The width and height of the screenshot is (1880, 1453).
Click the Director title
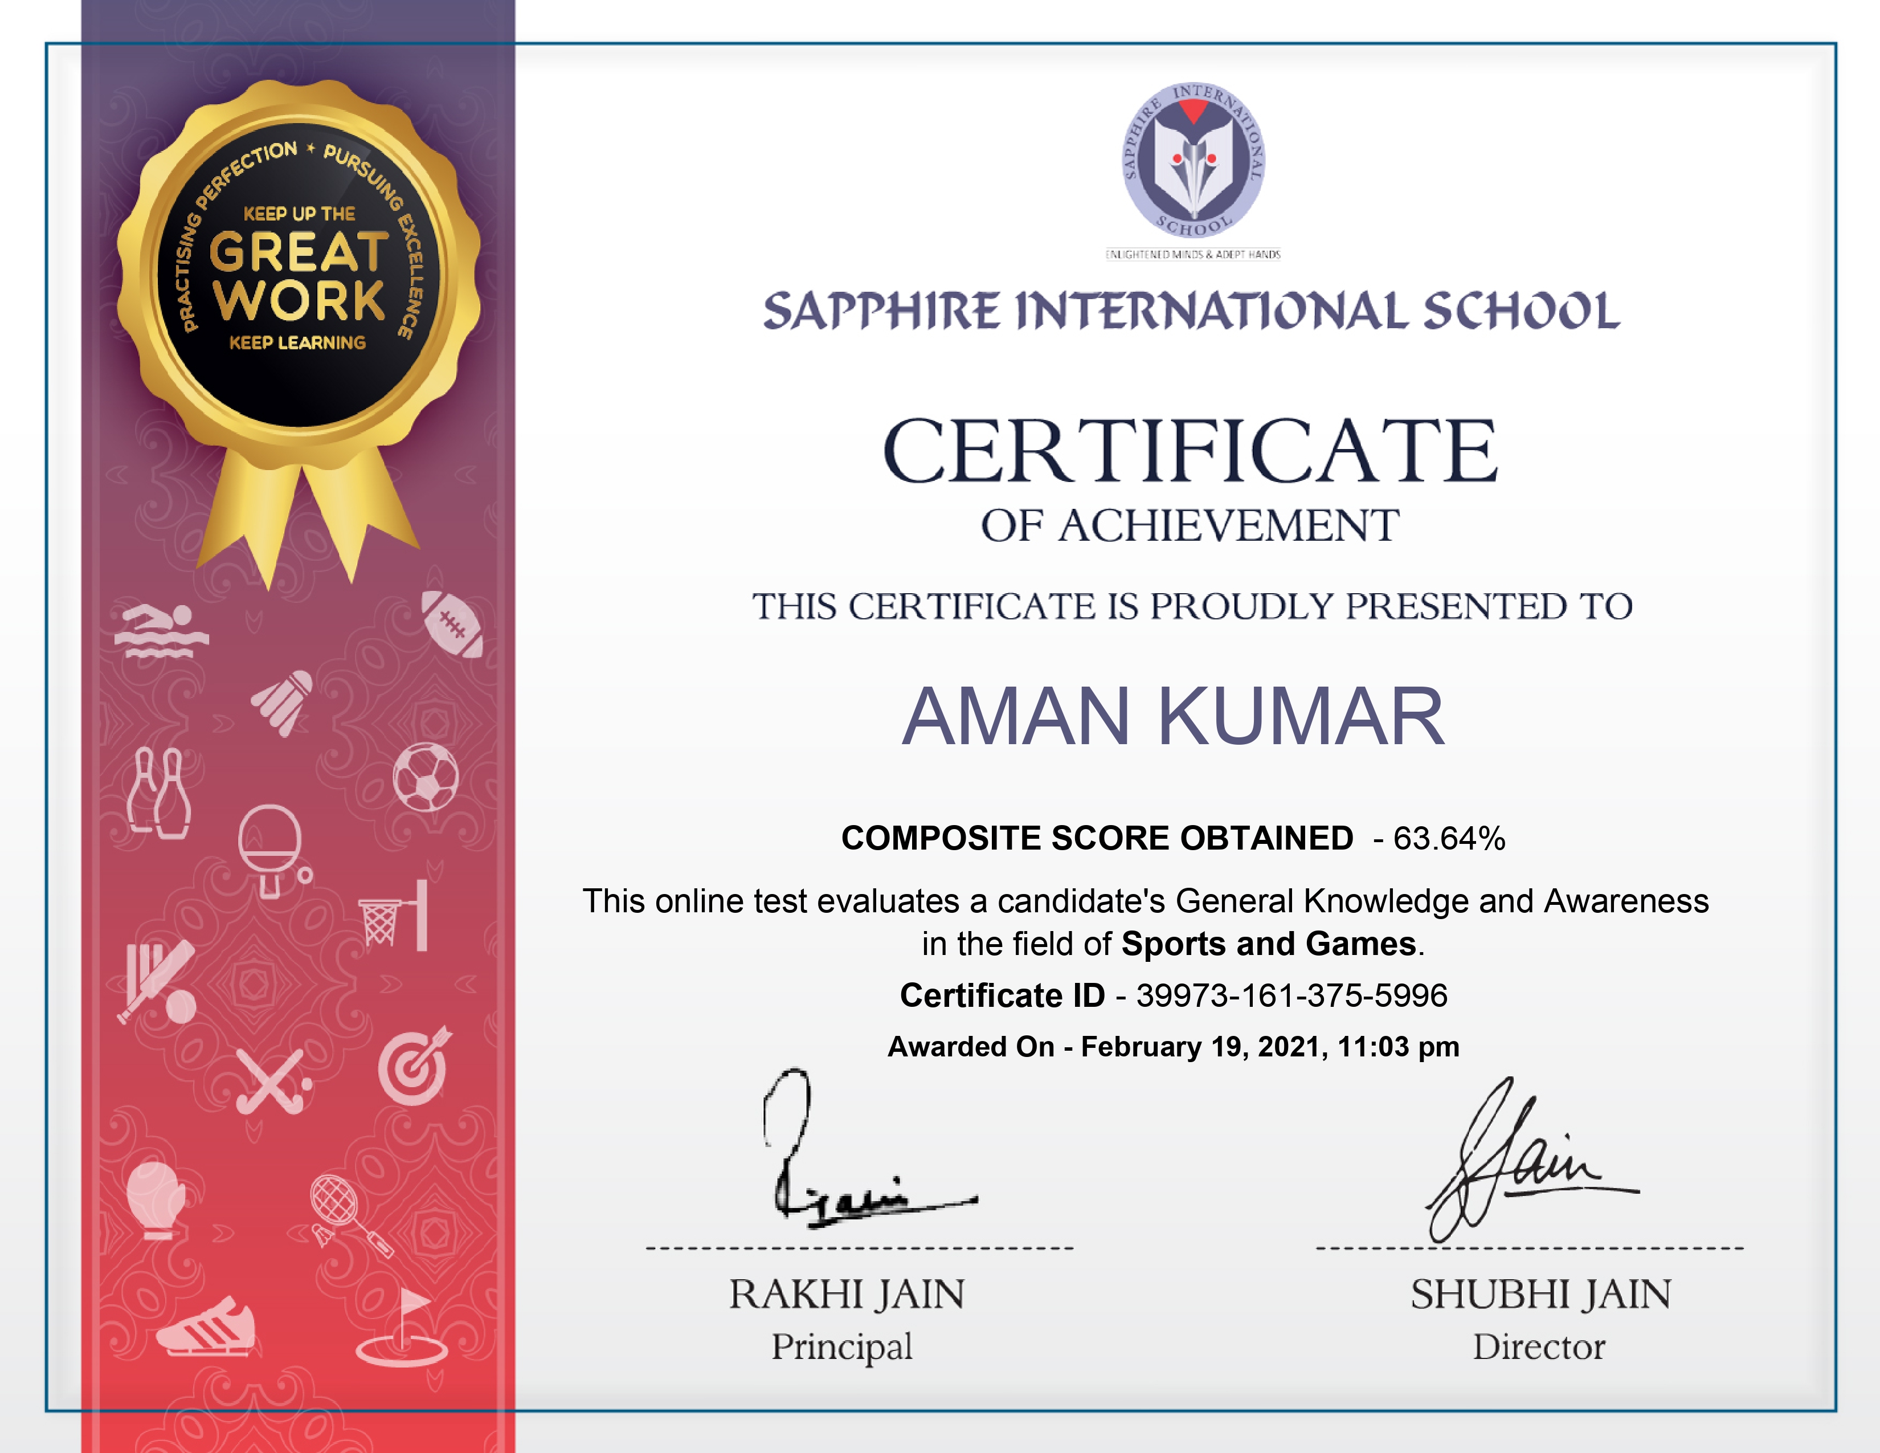click(x=1539, y=1347)
